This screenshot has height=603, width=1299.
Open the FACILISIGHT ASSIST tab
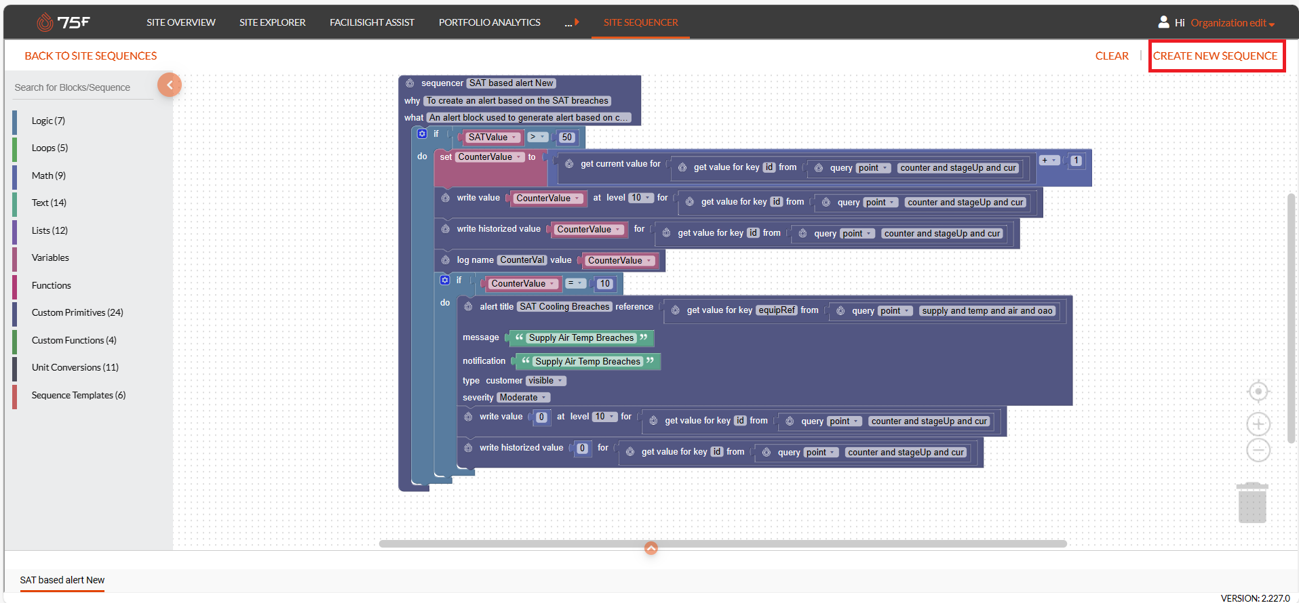[372, 22]
